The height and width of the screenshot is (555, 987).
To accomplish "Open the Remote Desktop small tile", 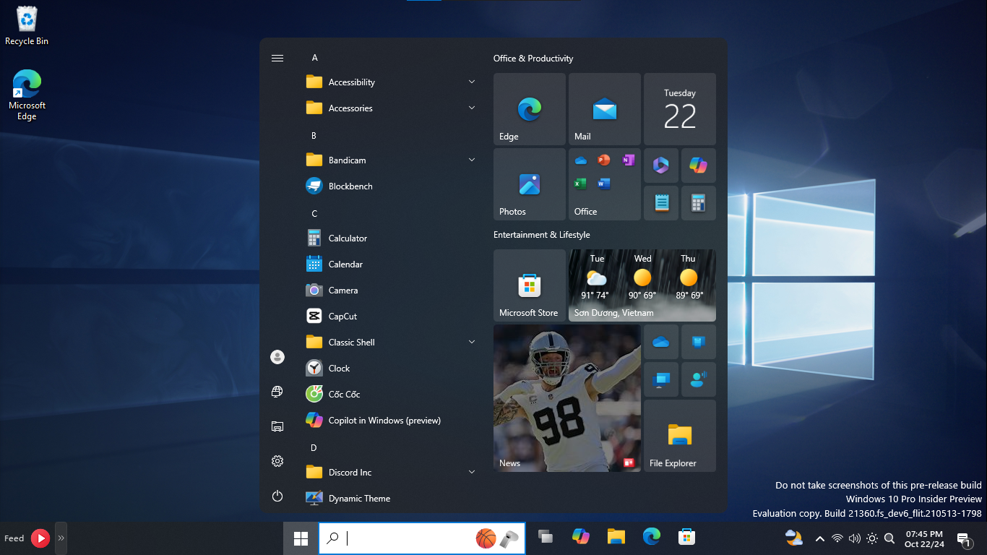I will click(661, 379).
